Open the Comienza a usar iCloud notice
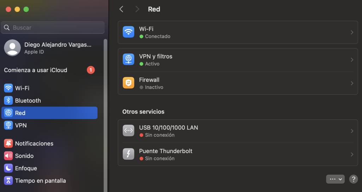 (x=35, y=70)
